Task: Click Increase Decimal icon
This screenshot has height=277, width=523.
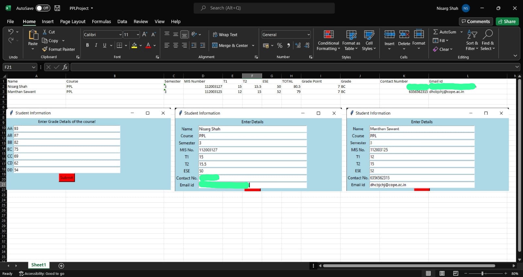Action: 298,45
